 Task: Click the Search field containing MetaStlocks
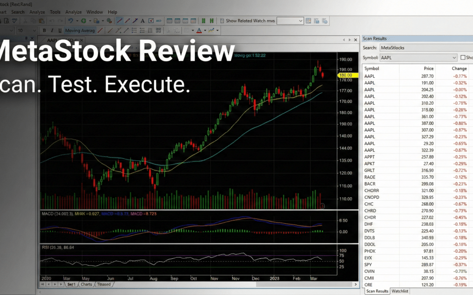pyautogui.click(x=426, y=48)
